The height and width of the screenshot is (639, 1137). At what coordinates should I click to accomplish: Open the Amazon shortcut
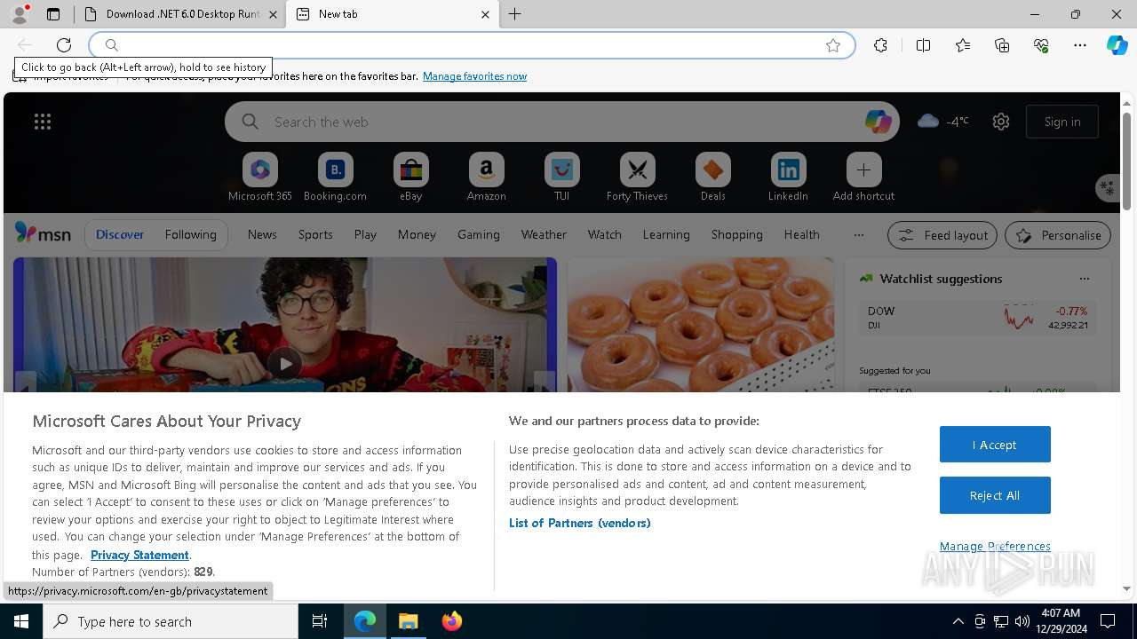tap(486, 177)
